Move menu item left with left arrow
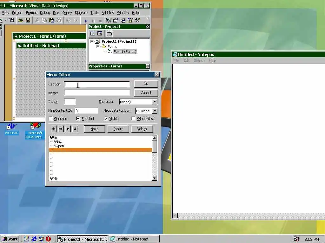 pyautogui.click(x=53, y=129)
